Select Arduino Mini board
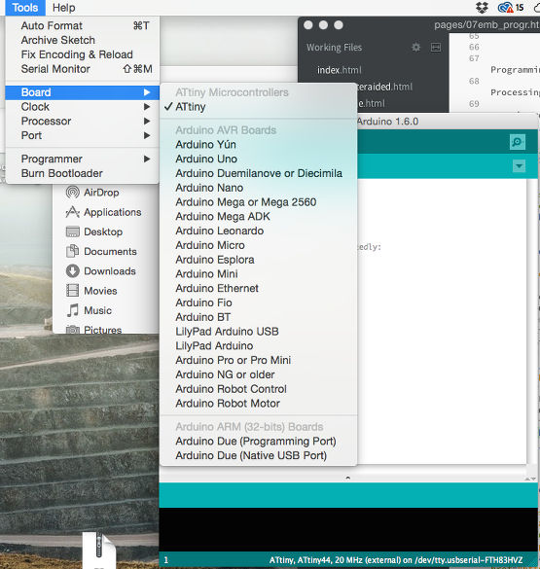 pyautogui.click(x=259, y=273)
